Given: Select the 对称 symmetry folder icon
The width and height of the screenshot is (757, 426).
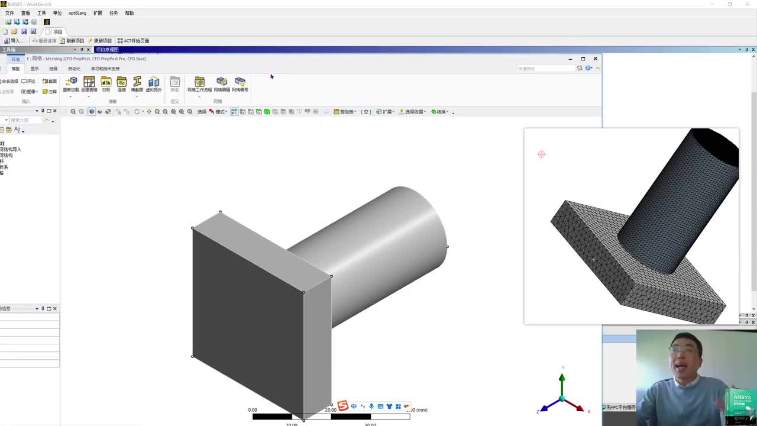Looking at the screenshot, I should point(106,84).
